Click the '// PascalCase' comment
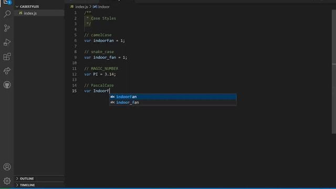The width and height of the screenshot is (336, 189). 99,85
